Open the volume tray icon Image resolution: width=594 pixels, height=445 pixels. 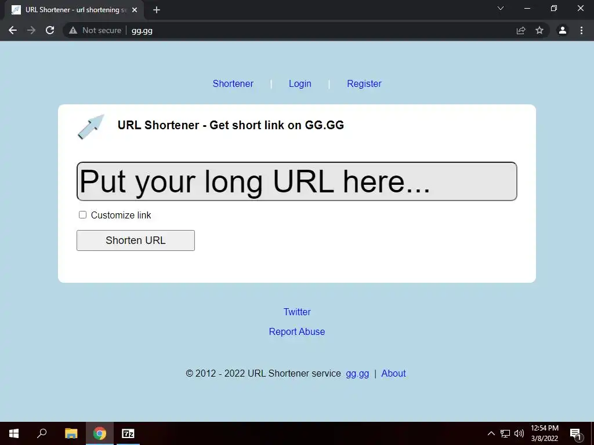519,433
